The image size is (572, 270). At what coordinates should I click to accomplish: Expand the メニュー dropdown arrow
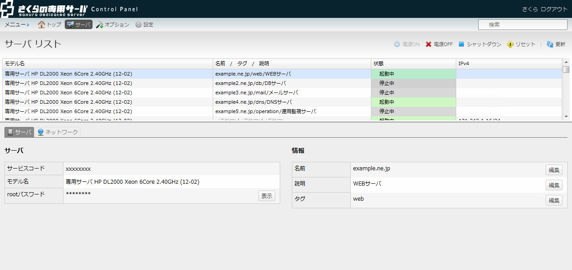coord(28,25)
